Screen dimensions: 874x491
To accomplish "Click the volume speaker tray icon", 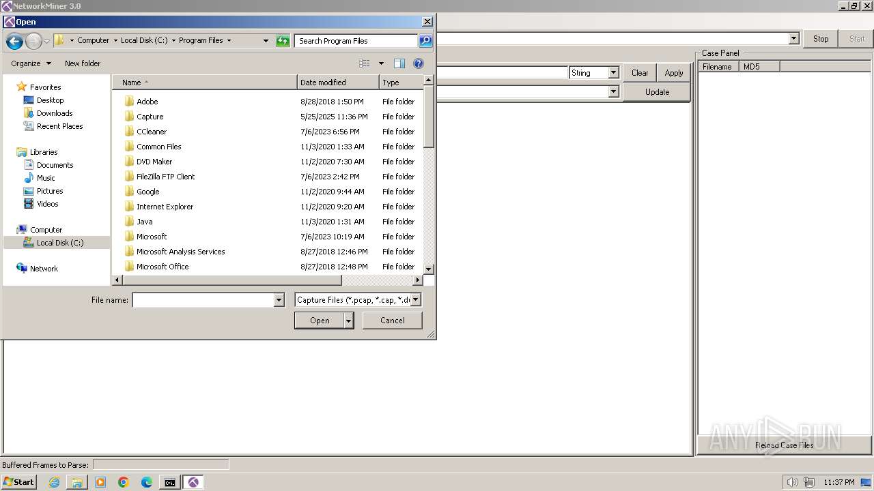I will 792,482.
